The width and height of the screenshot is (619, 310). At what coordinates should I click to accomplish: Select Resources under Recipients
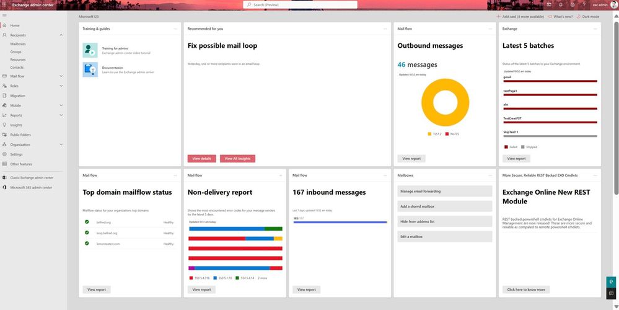(18, 60)
